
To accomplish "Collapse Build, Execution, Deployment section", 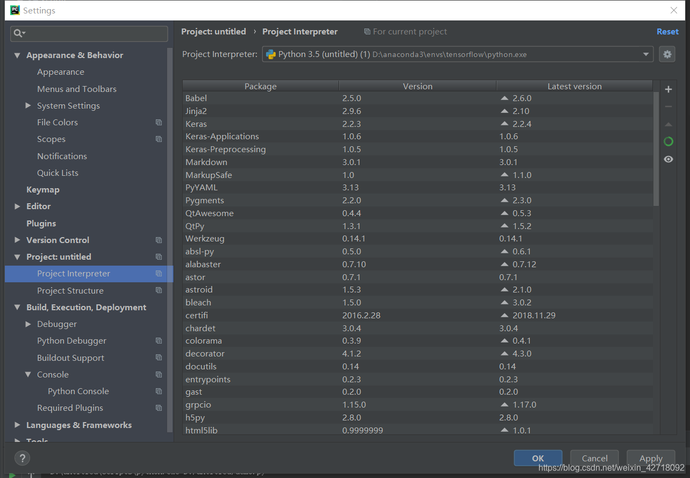I will click(17, 308).
